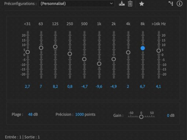
Task: Save the current preset using the download icon
Action: click(122, 4)
